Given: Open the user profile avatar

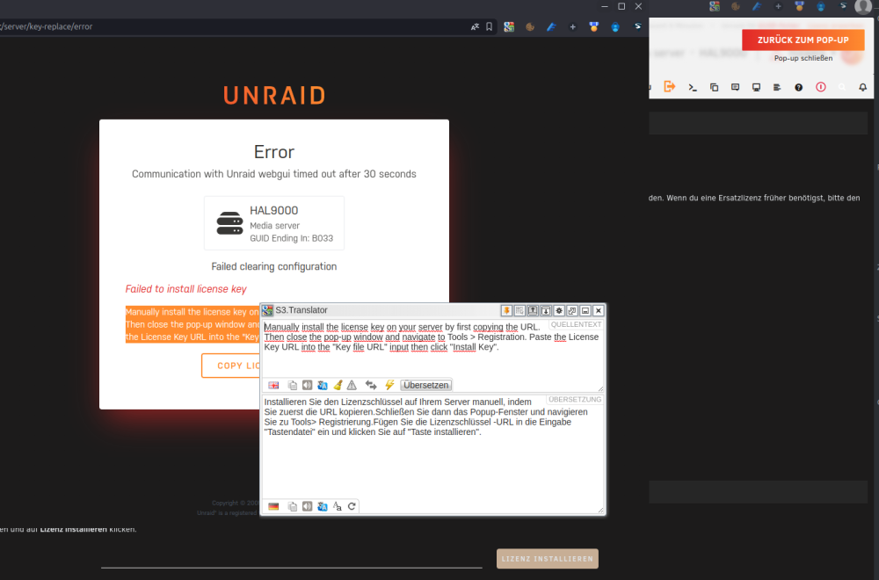Looking at the screenshot, I should tap(863, 6).
